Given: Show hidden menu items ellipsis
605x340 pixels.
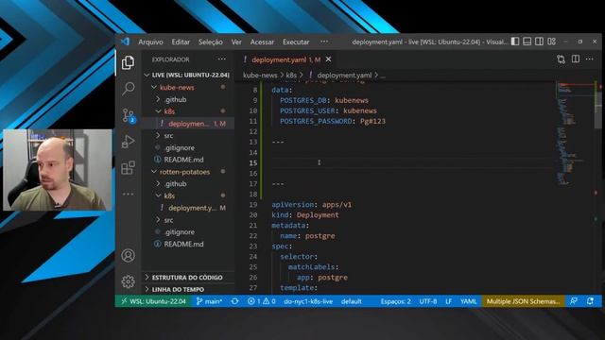Looking at the screenshot, I should 324,42.
